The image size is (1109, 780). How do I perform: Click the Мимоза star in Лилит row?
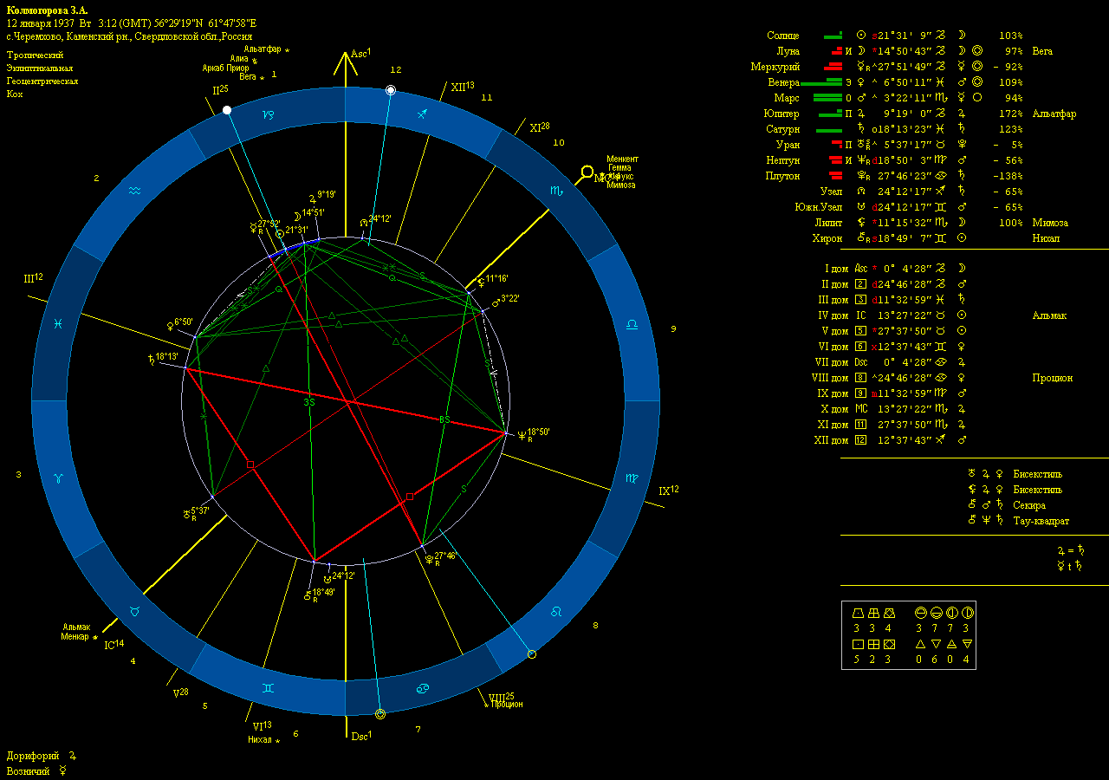click(1050, 223)
